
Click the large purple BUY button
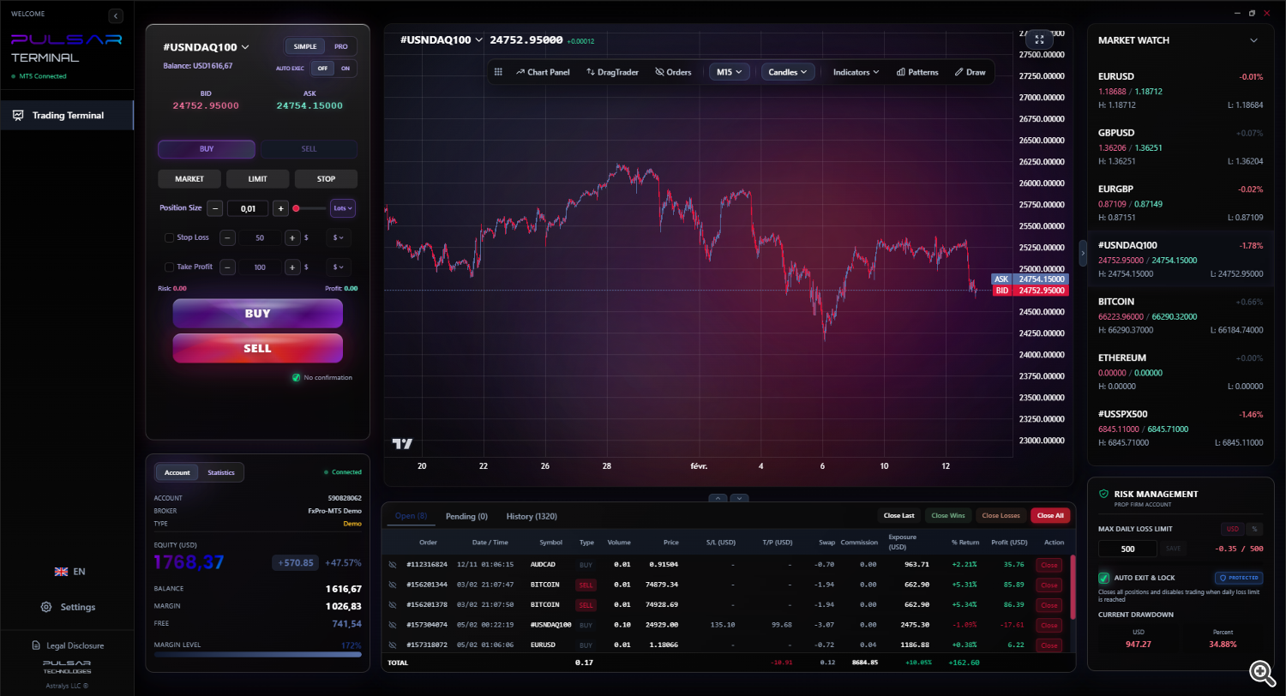point(258,314)
